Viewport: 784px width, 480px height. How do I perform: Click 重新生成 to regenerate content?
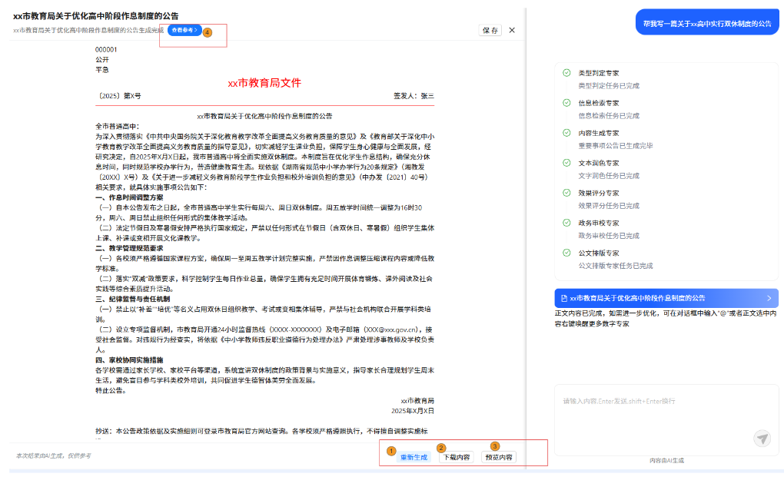414,457
